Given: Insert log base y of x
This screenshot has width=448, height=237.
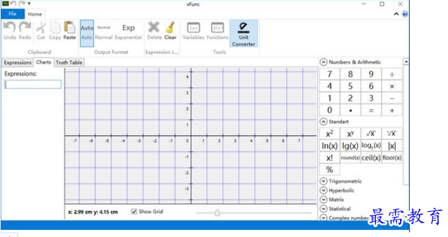Looking at the screenshot, I should tap(371, 145).
